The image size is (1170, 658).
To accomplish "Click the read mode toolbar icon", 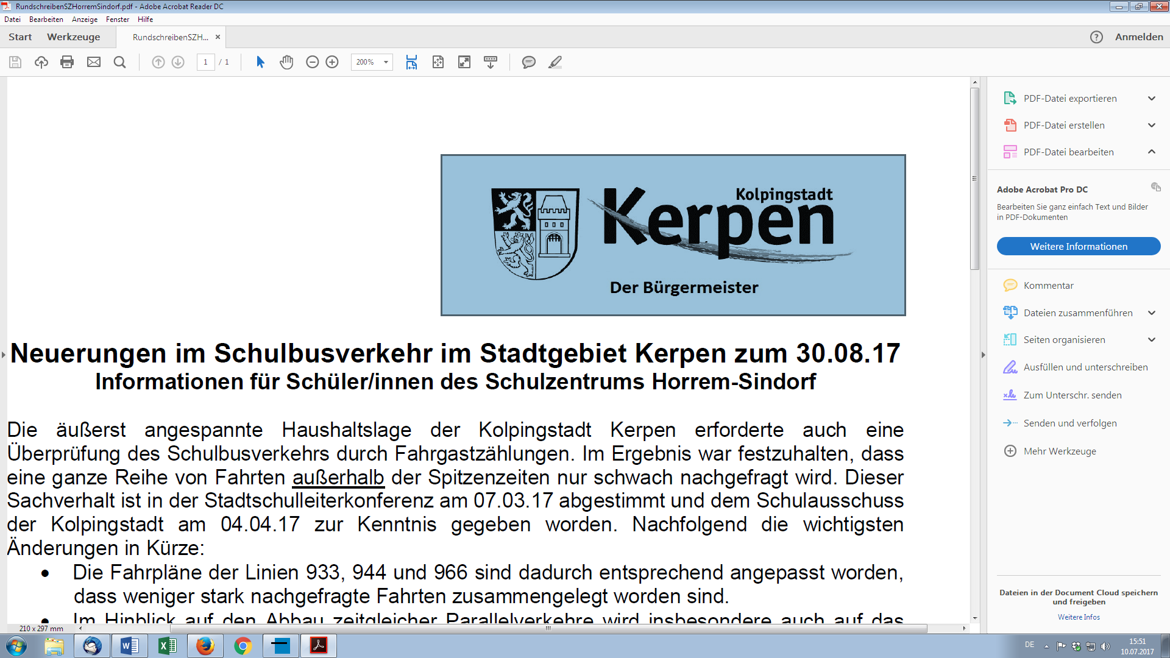I will click(491, 62).
